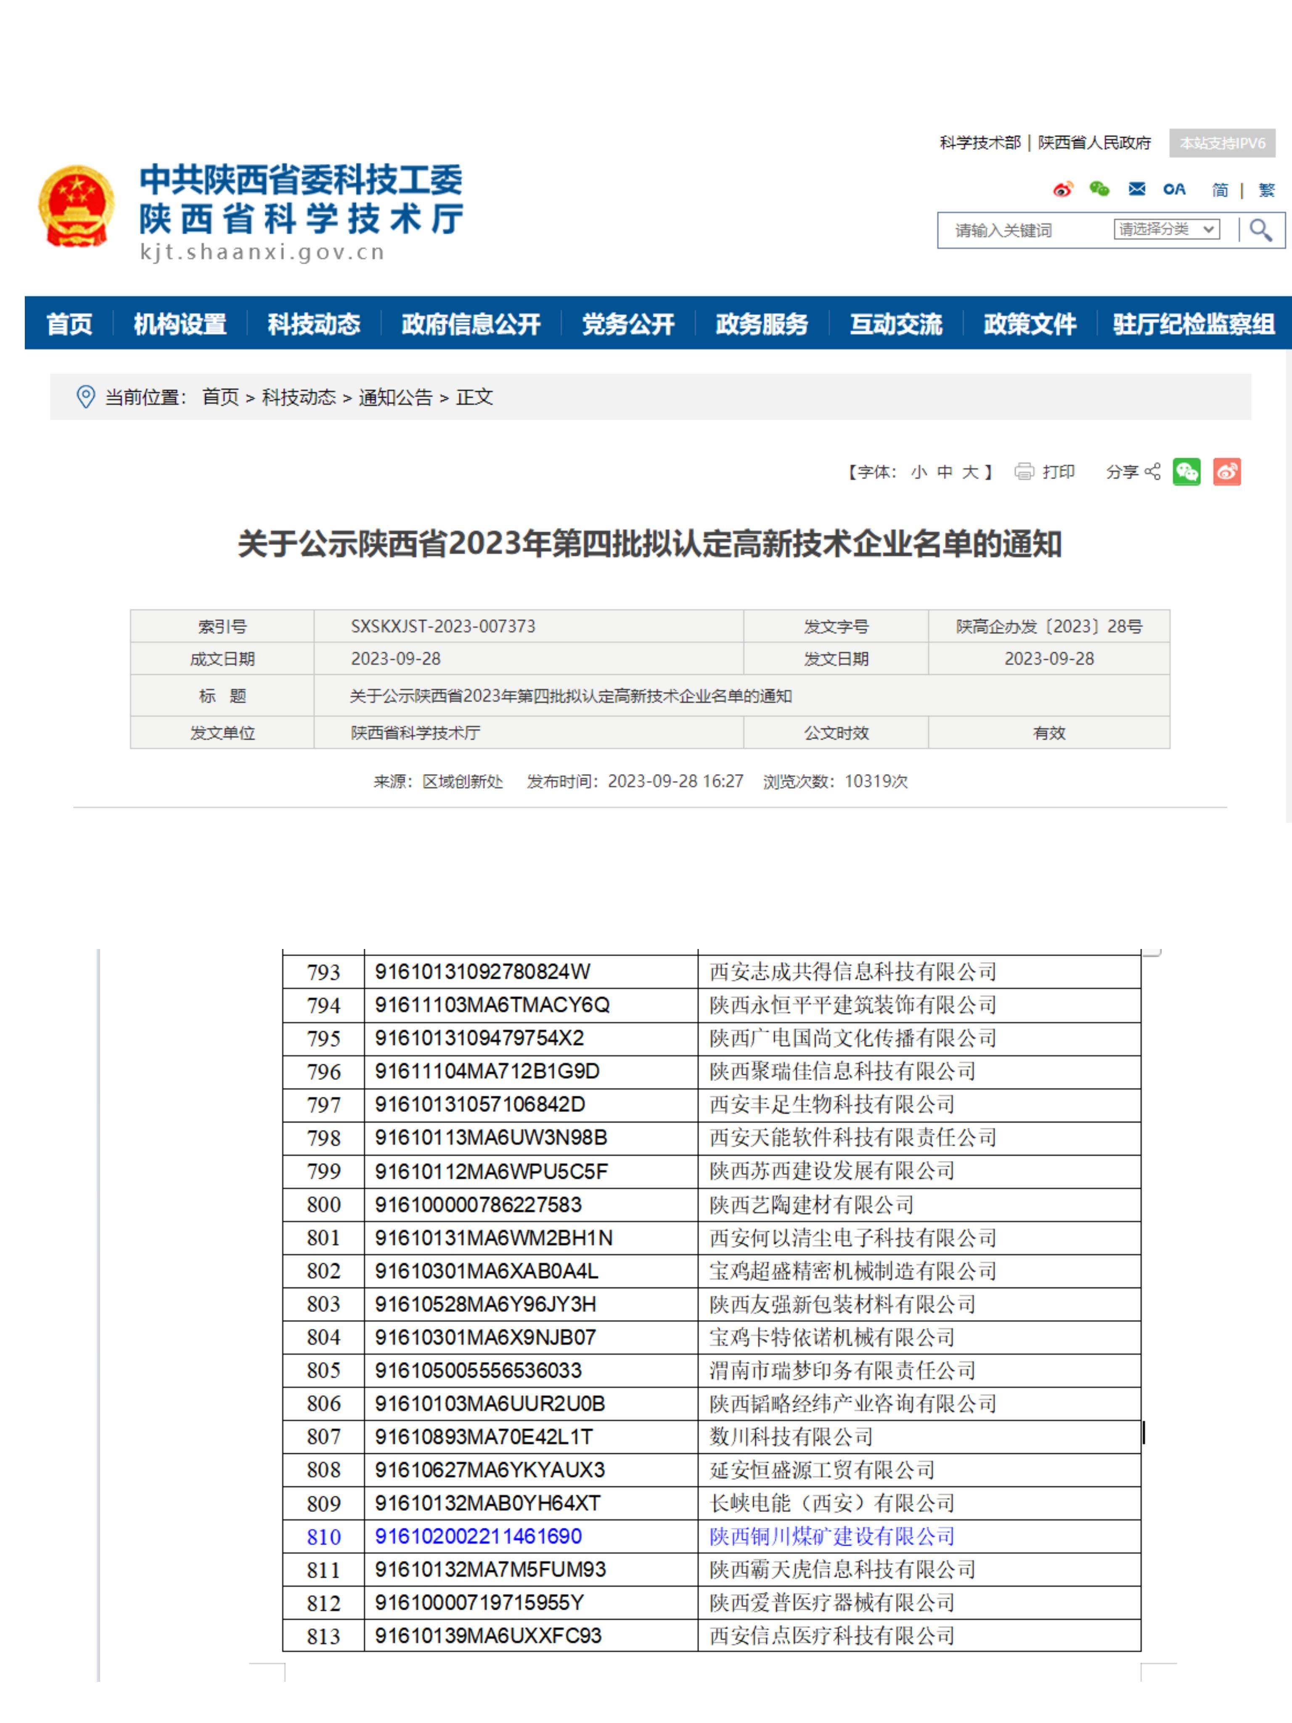
Task: Open the 政策文件 menu
Action: 1030,323
